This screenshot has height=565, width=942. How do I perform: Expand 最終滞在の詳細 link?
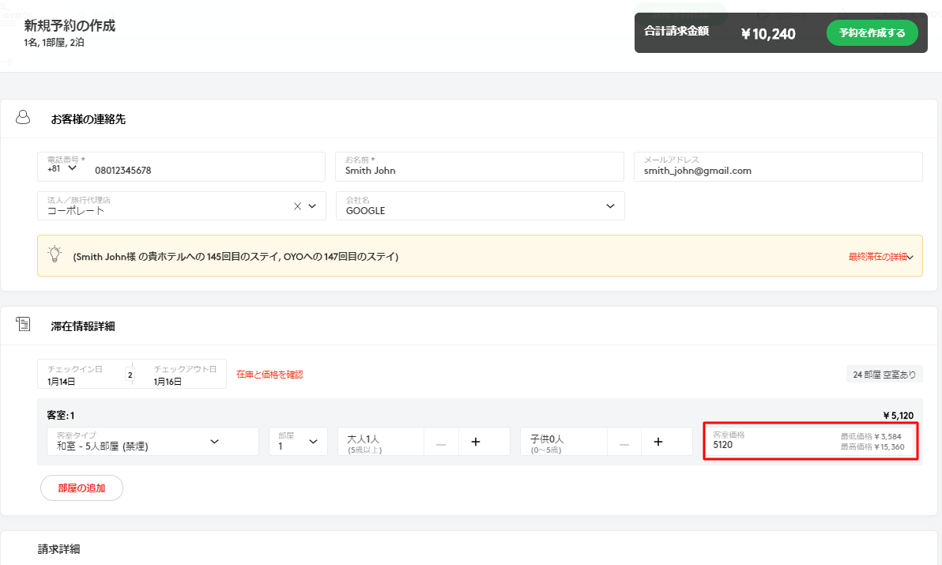tap(880, 256)
